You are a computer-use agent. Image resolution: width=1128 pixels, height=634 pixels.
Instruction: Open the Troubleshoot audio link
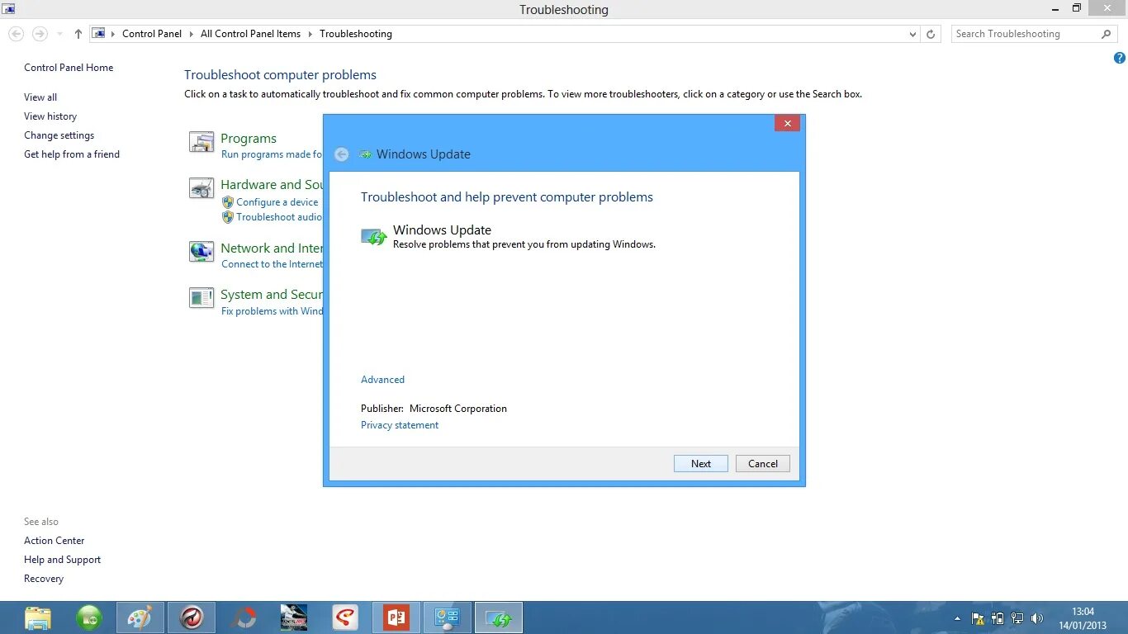click(279, 217)
